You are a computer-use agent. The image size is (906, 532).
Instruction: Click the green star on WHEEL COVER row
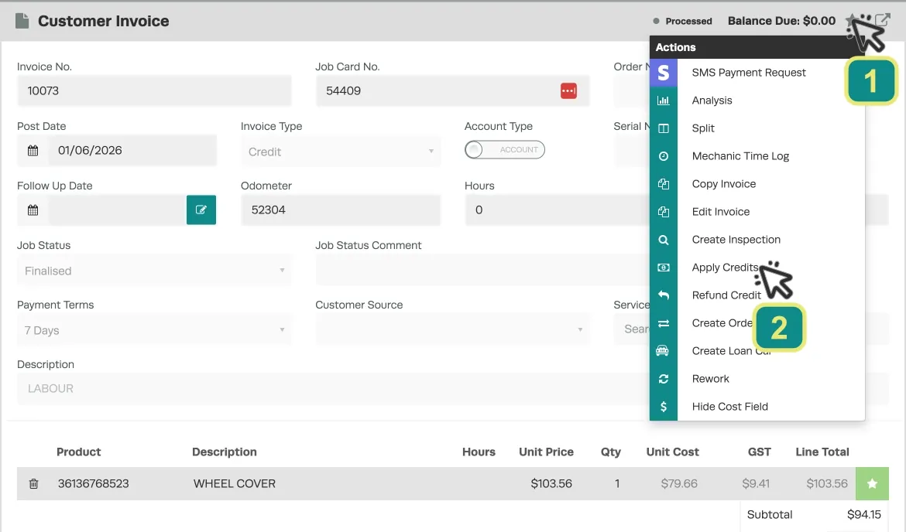(x=872, y=483)
